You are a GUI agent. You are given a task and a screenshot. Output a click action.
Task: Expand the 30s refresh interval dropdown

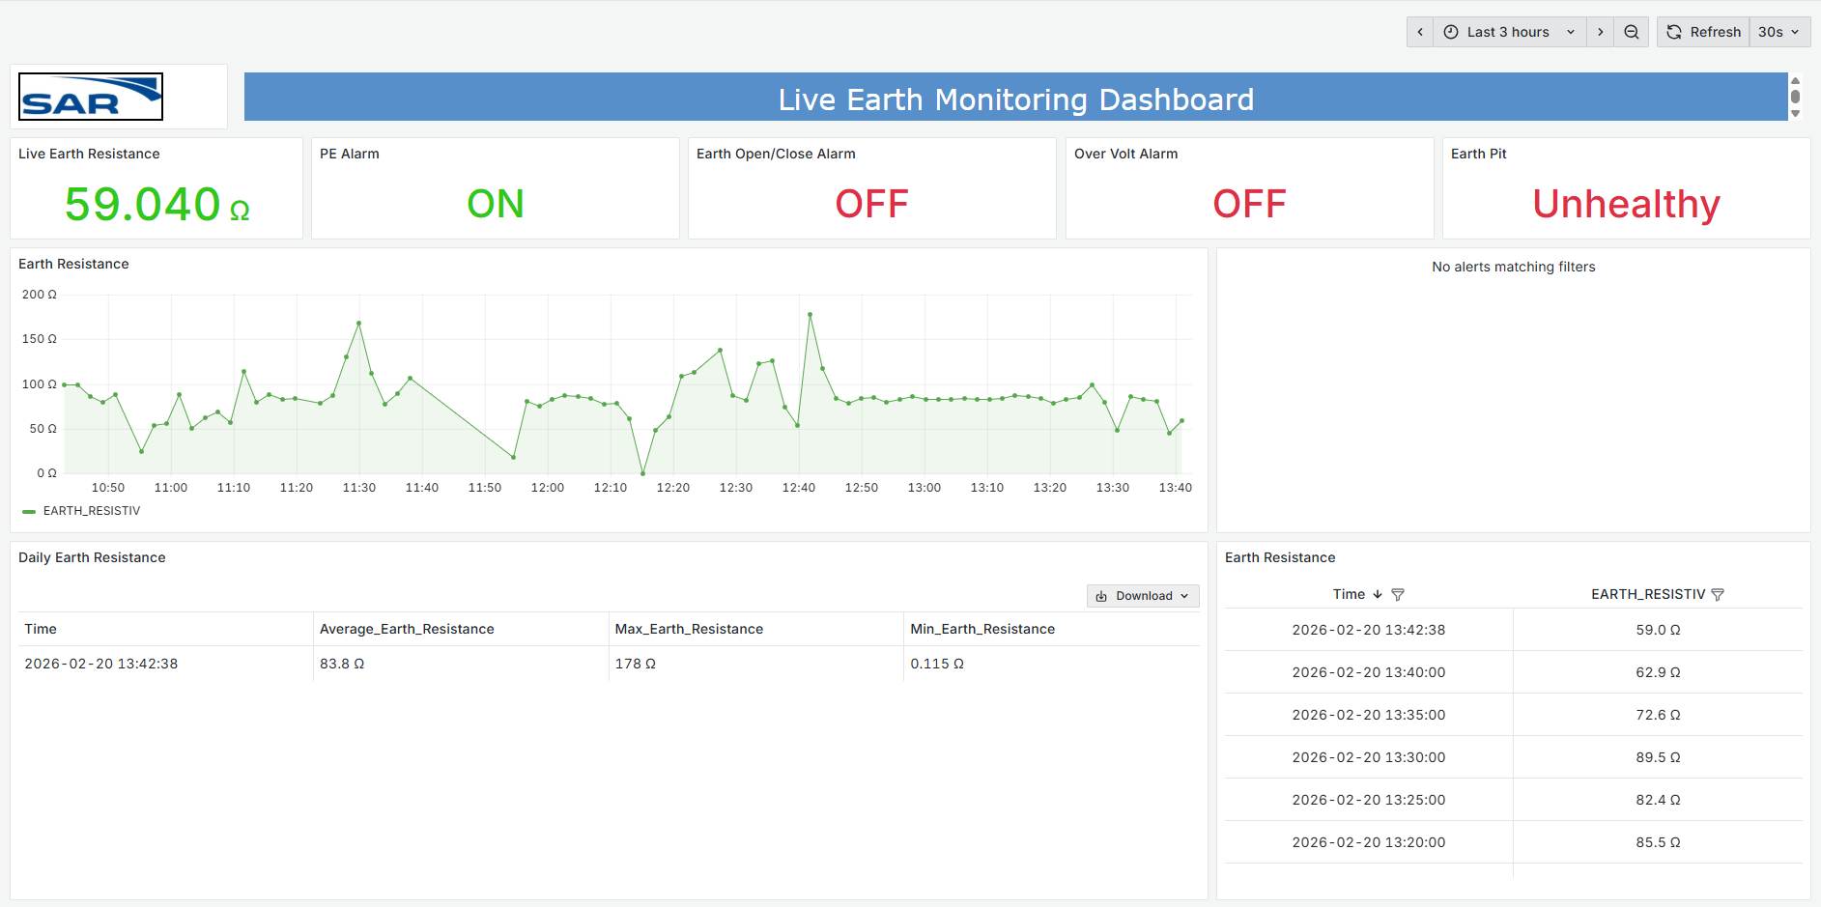coord(1778,32)
